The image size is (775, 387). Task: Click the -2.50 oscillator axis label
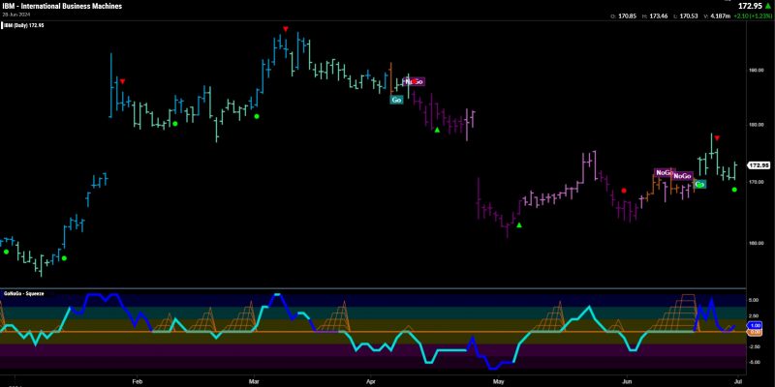click(x=755, y=346)
